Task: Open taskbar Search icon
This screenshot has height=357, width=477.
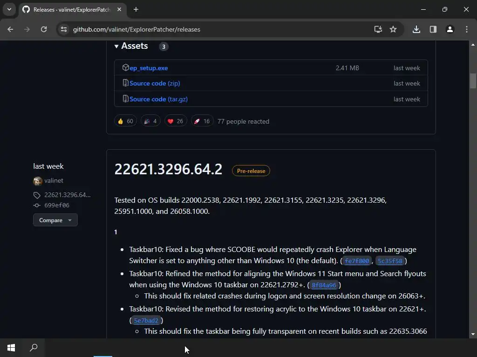Action: click(x=34, y=348)
